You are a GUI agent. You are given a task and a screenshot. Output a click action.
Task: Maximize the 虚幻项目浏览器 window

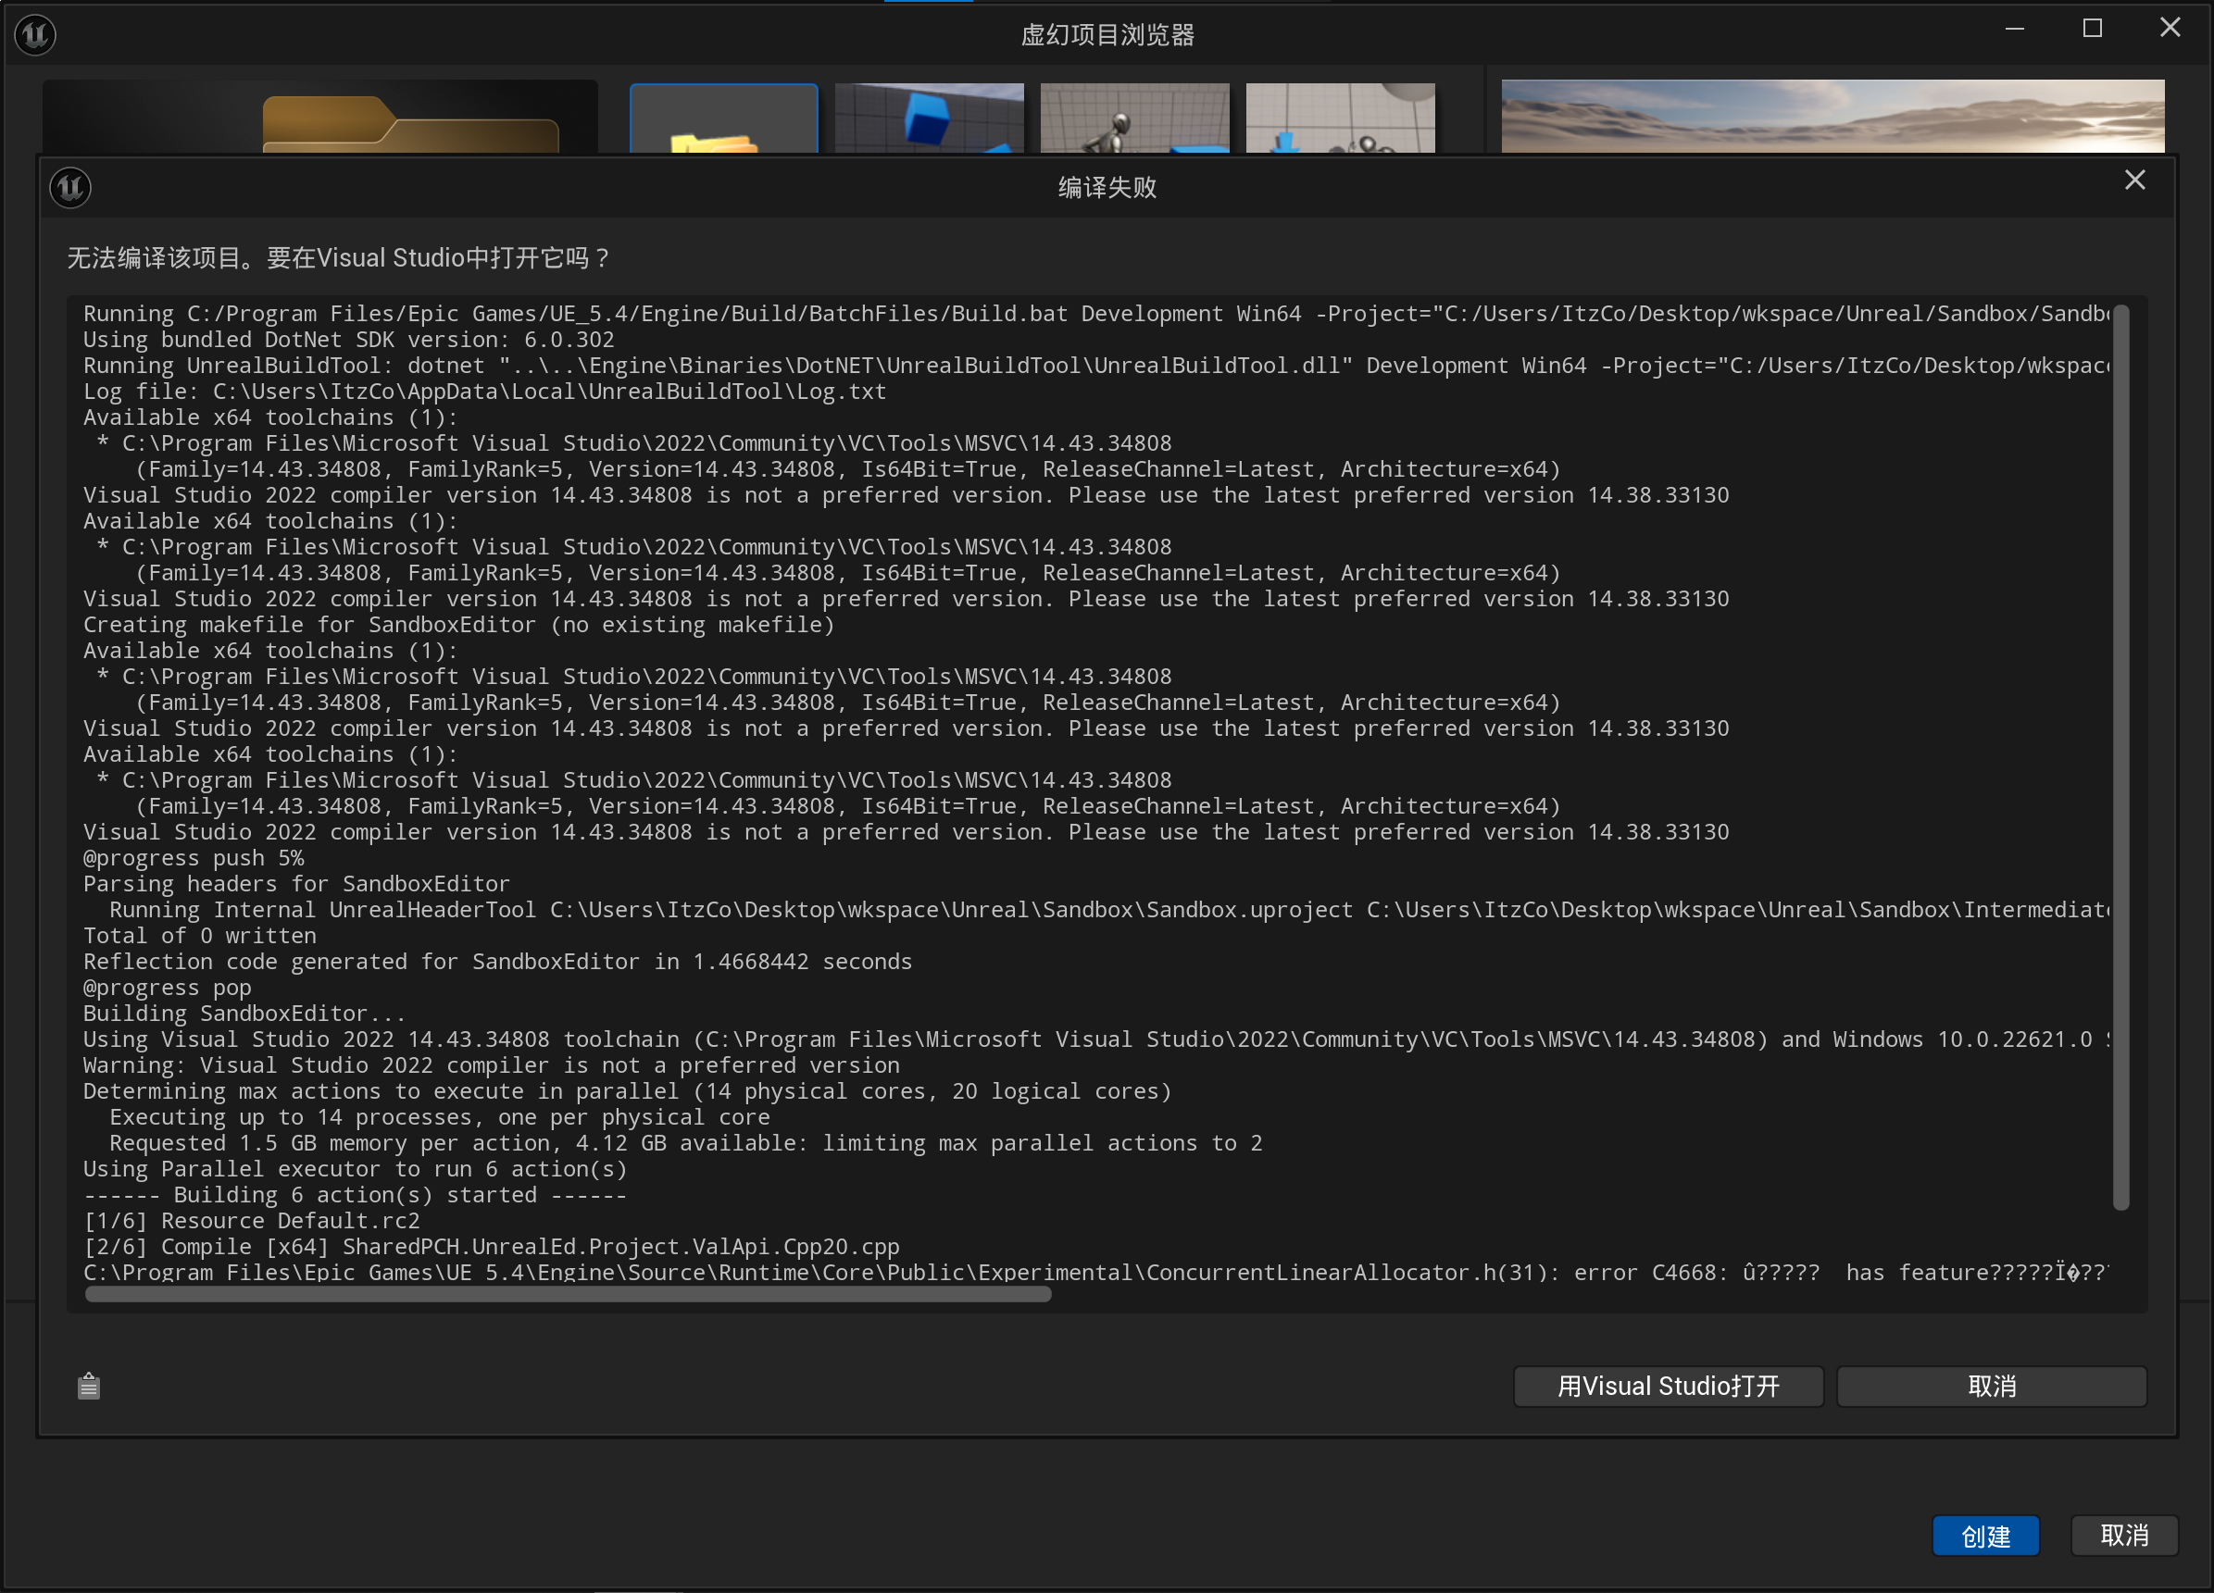tap(2091, 30)
